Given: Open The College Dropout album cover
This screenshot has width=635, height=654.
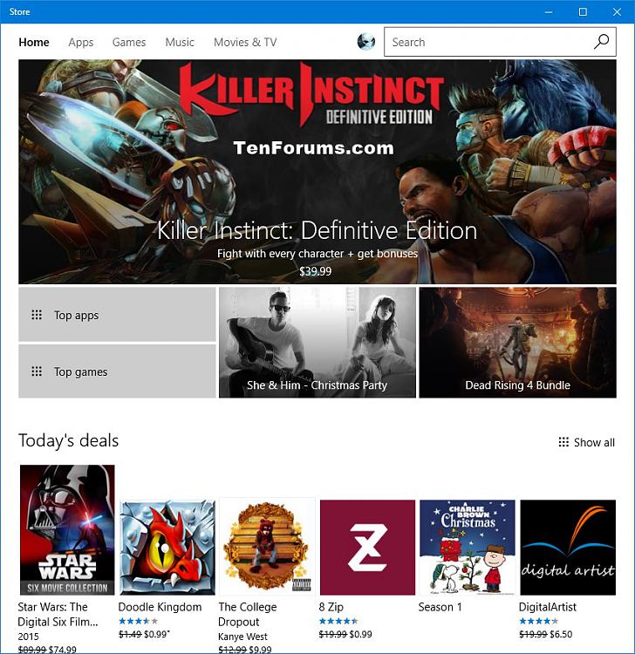Looking at the screenshot, I should click(x=268, y=548).
